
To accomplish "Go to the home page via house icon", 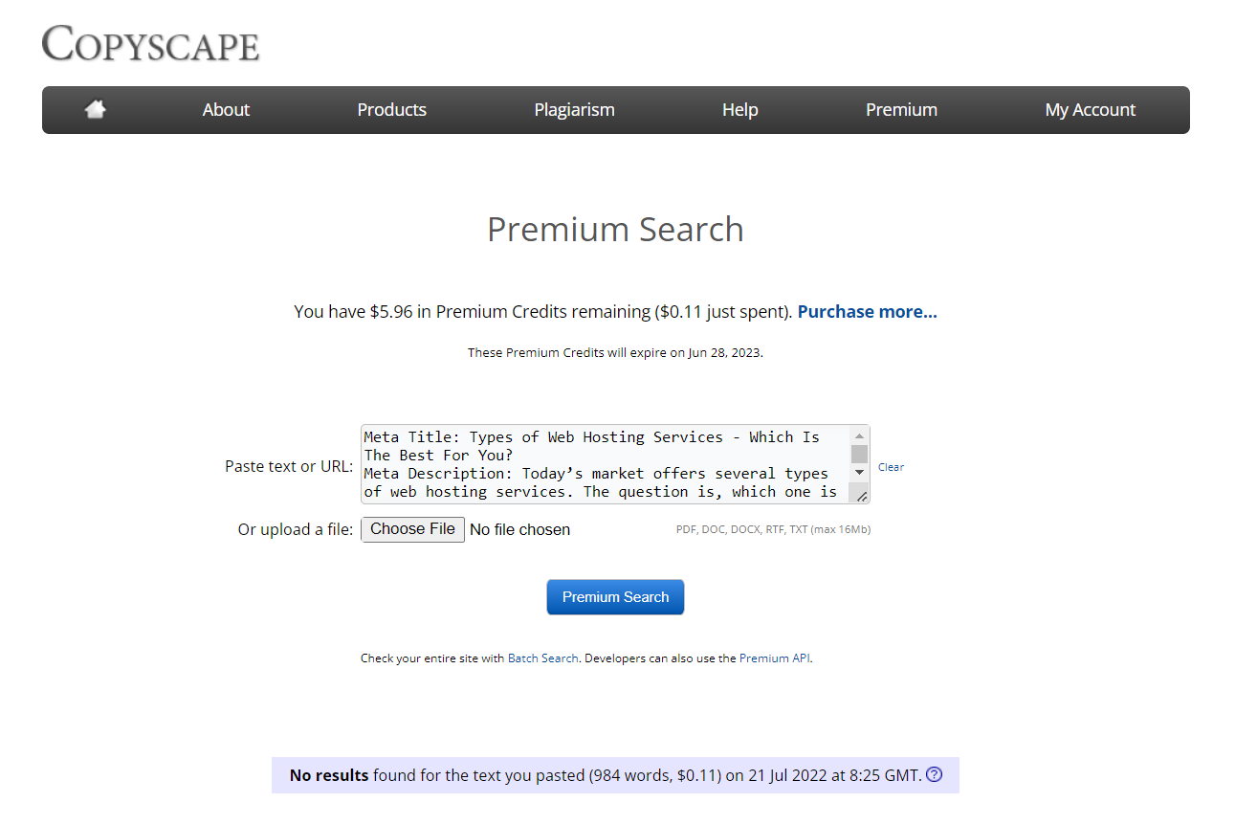I will click(95, 110).
